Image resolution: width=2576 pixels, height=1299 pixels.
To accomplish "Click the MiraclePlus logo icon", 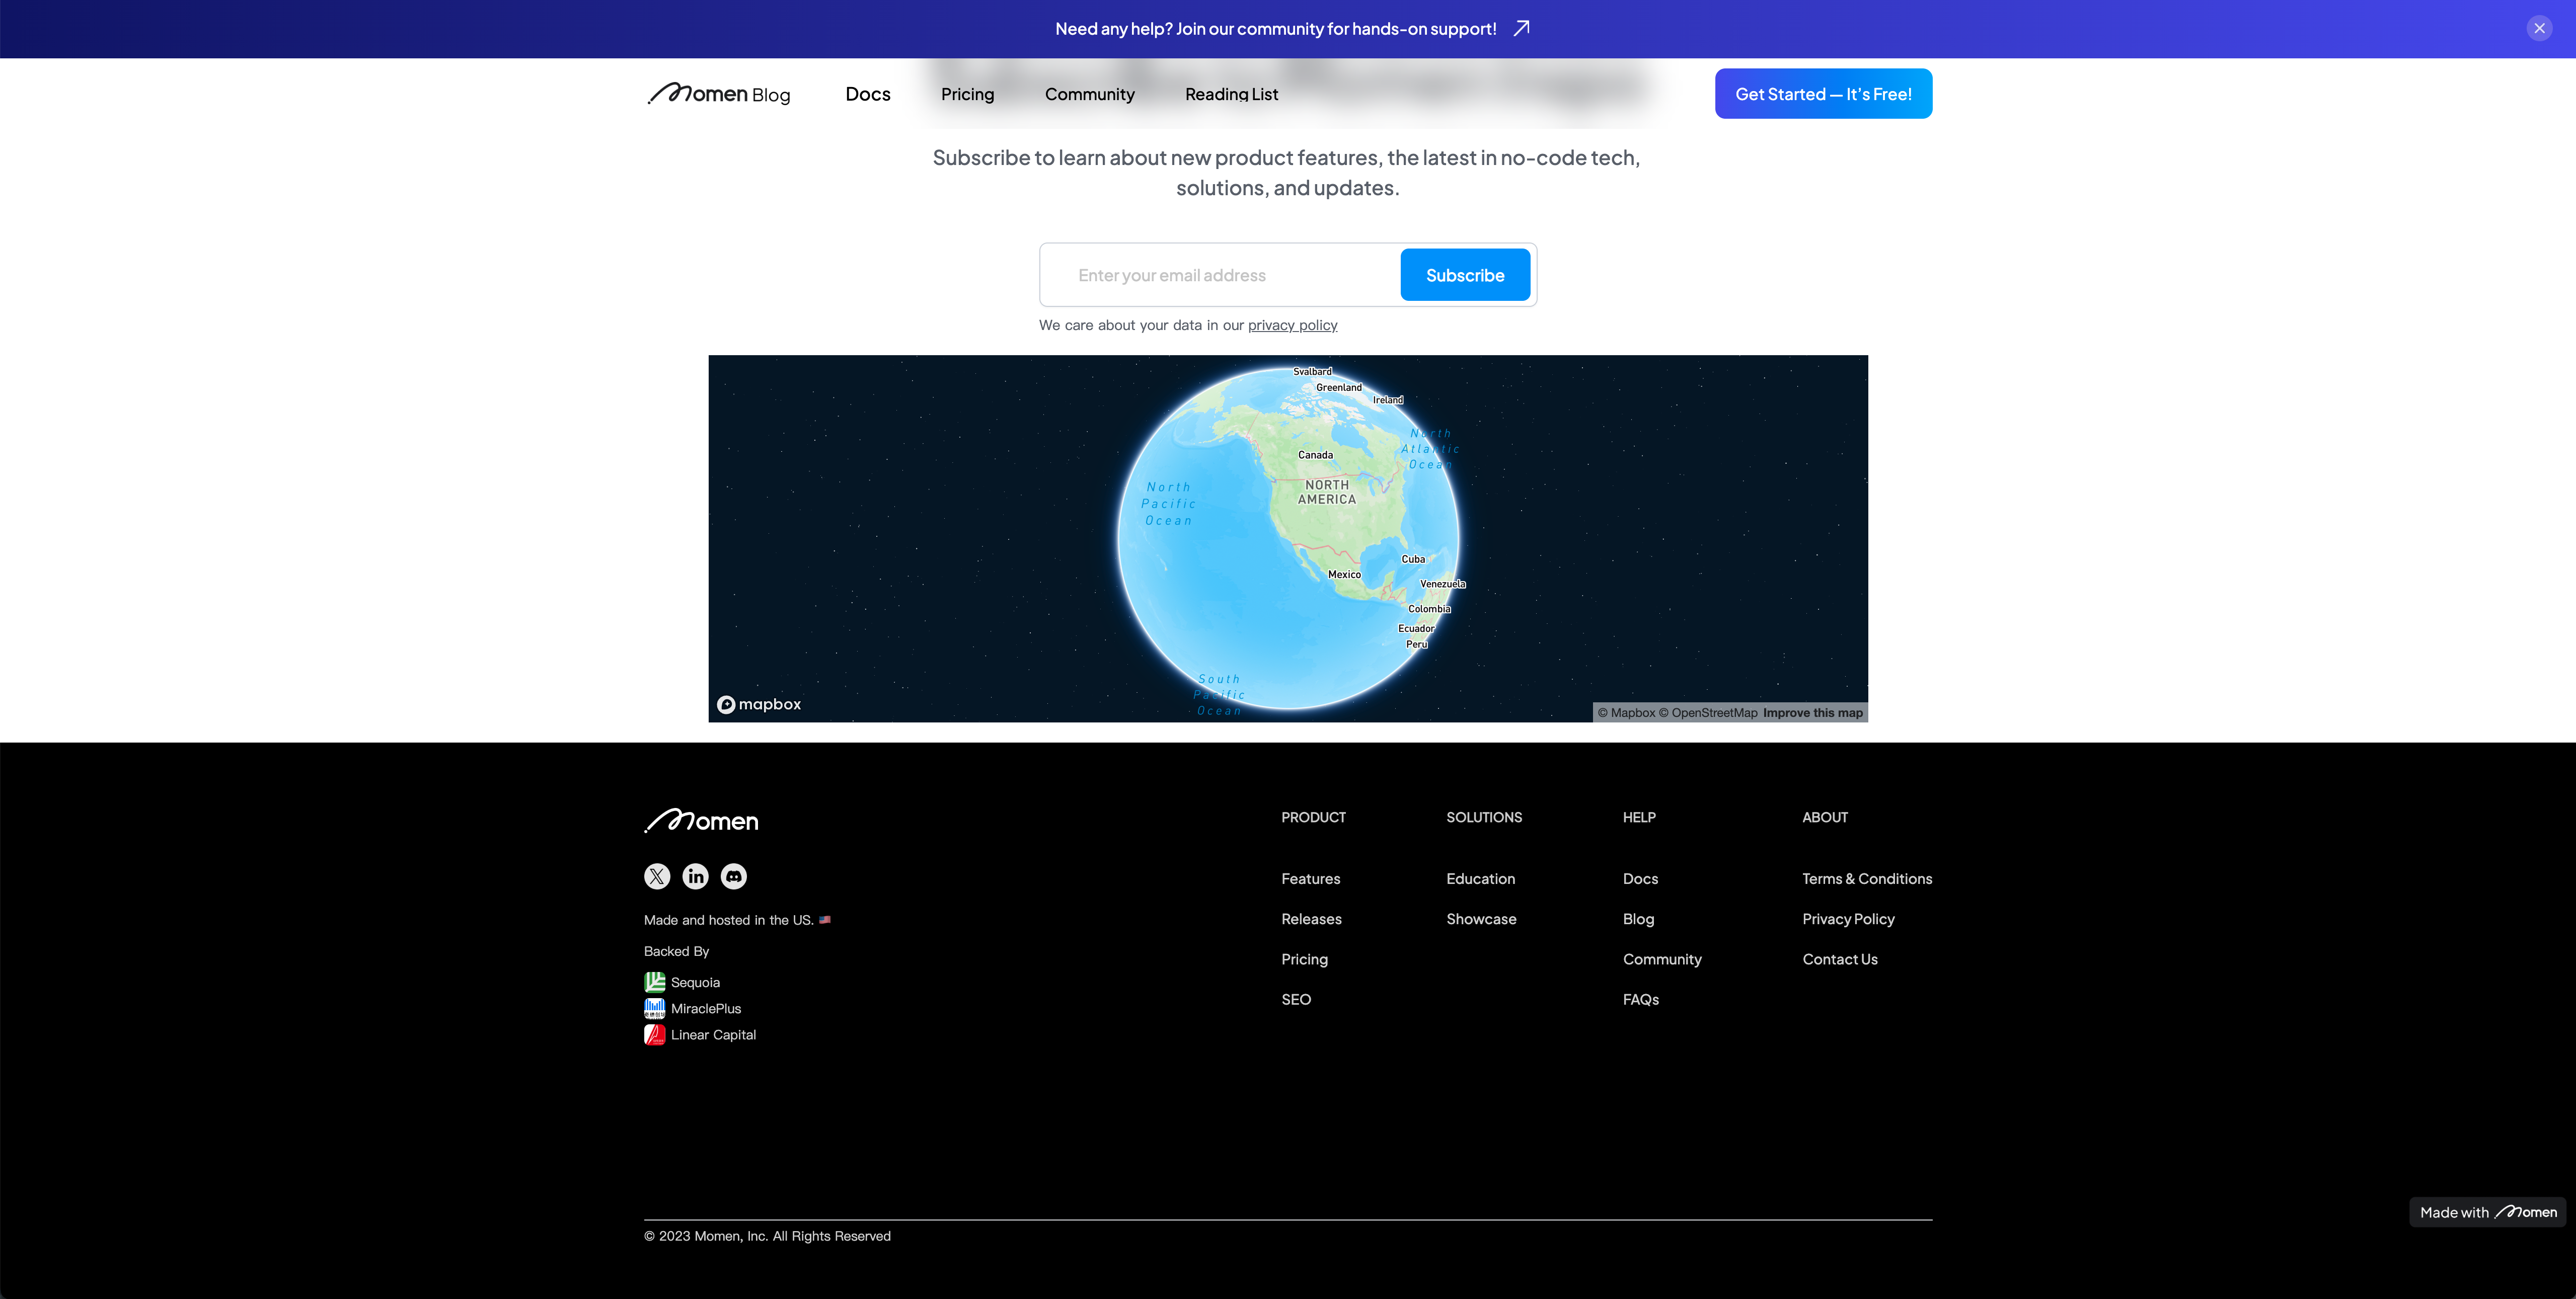I will 654,1008.
